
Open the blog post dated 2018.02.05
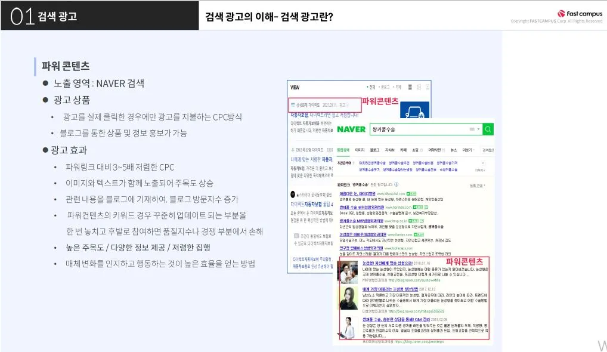(396, 319)
